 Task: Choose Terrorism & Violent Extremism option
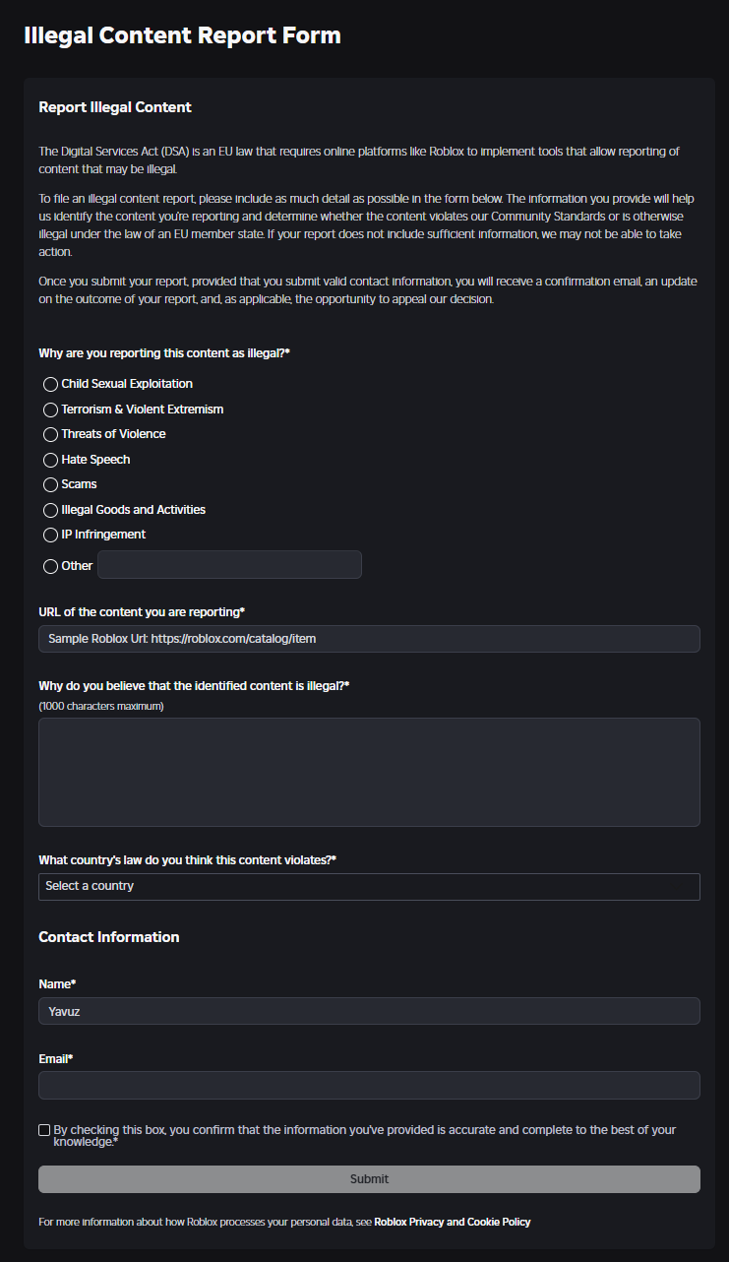click(51, 409)
